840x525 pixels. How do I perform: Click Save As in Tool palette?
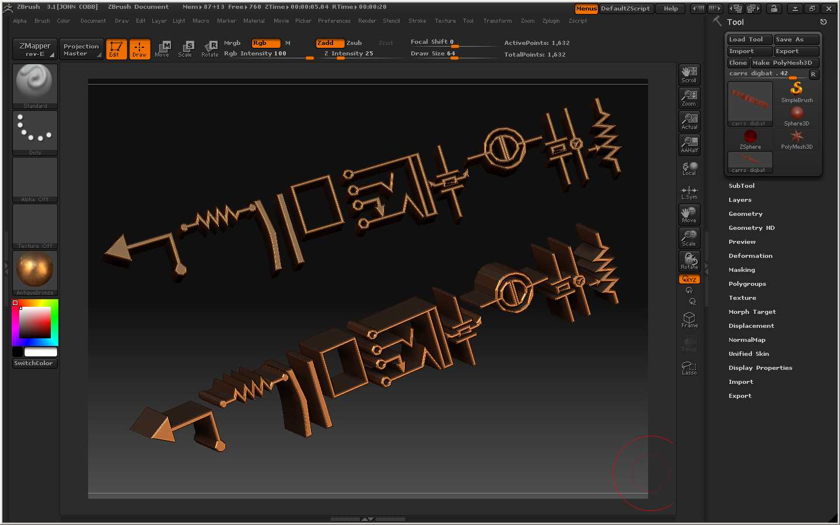(x=796, y=40)
